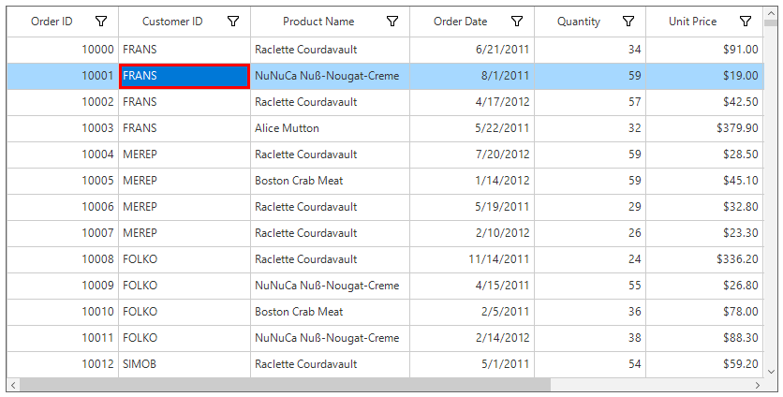Select Order ID cell 10002

[63, 102]
